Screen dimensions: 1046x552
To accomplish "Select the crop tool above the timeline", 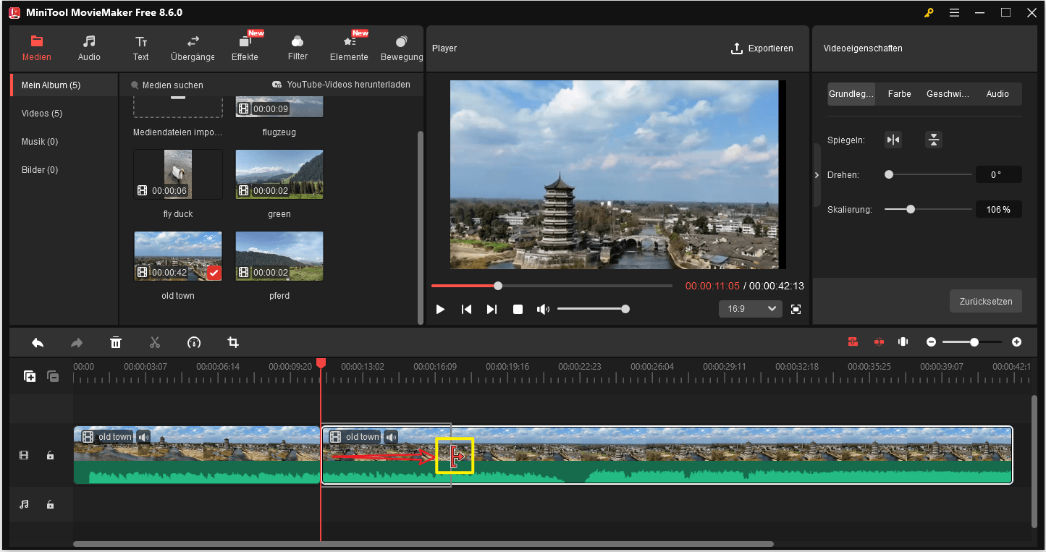I will [x=232, y=342].
